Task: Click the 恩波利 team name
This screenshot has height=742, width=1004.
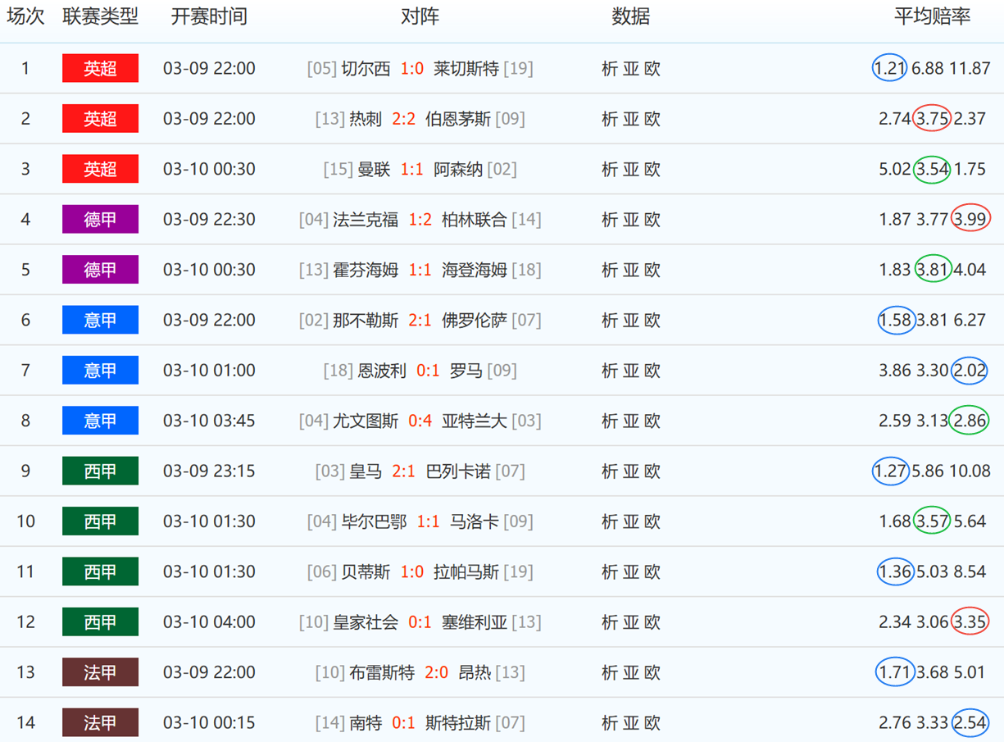Action: pyautogui.click(x=382, y=371)
